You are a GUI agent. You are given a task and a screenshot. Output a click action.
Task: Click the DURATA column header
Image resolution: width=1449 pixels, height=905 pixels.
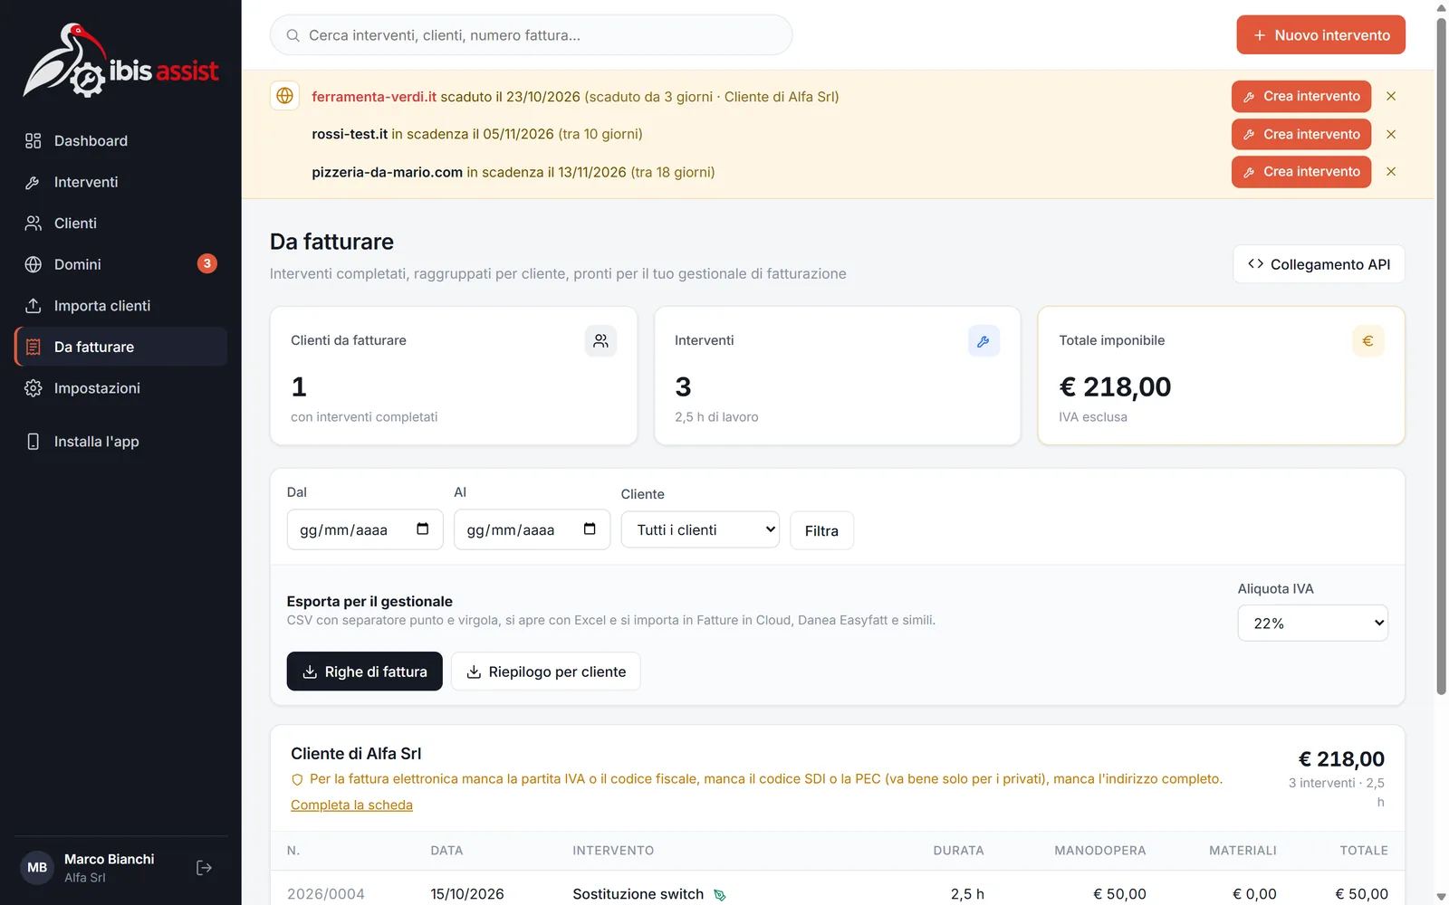[x=959, y=851]
